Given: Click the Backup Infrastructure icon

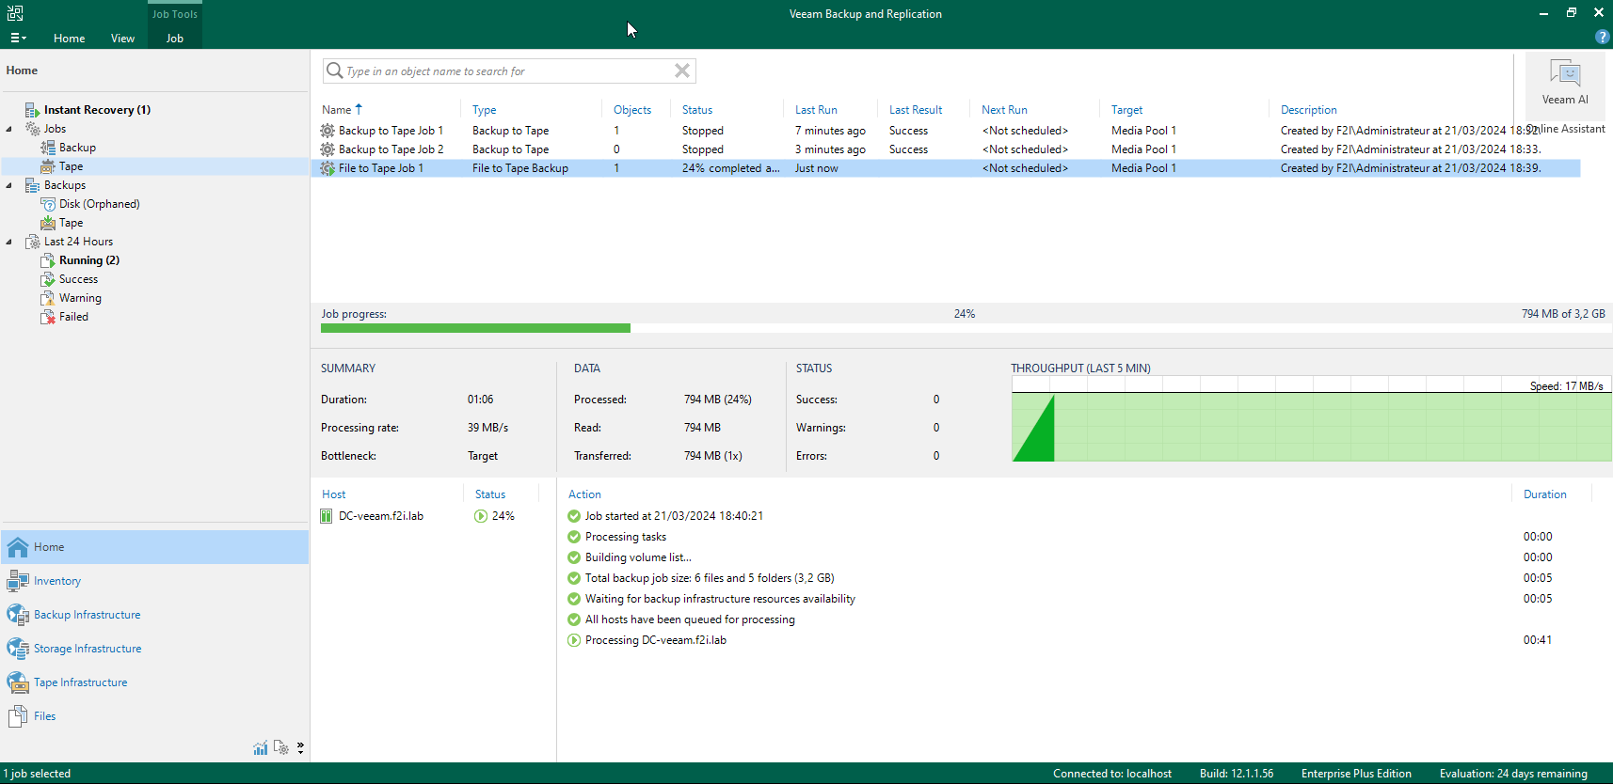Looking at the screenshot, I should 18,615.
